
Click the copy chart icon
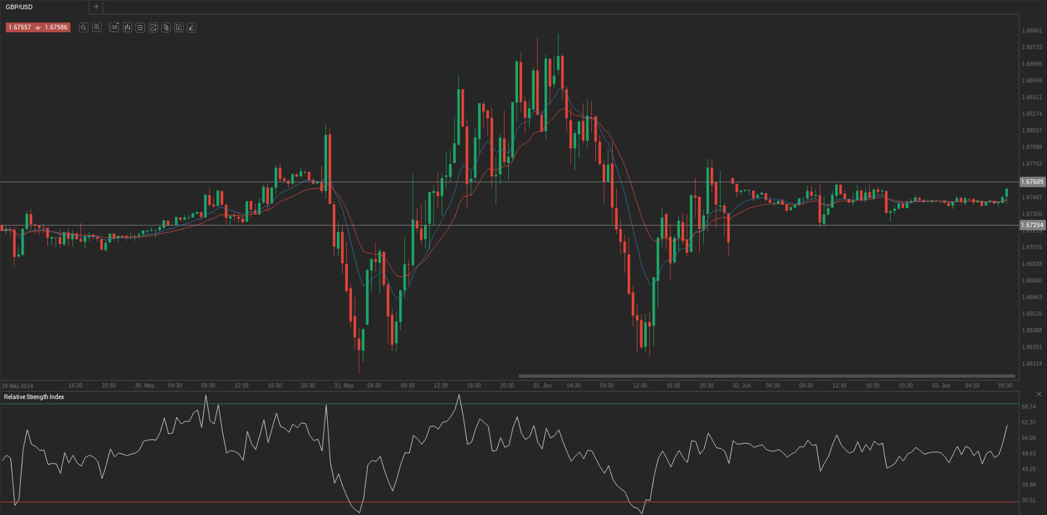tap(166, 28)
